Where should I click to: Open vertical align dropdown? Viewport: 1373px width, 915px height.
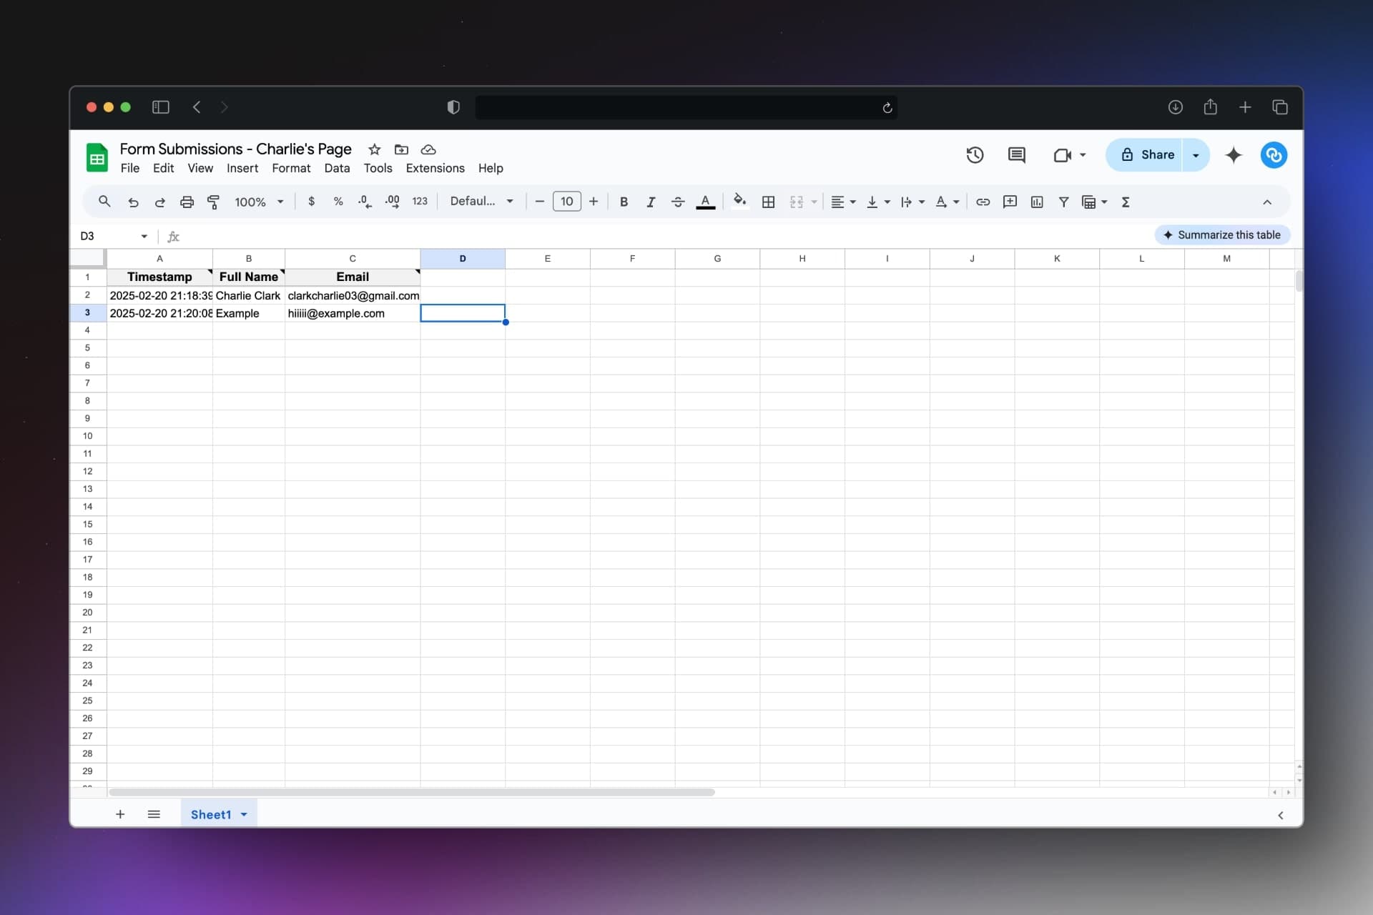[878, 202]
